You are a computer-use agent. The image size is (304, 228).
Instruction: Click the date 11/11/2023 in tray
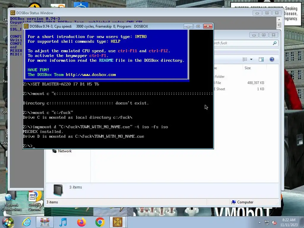tap(289, 225)
